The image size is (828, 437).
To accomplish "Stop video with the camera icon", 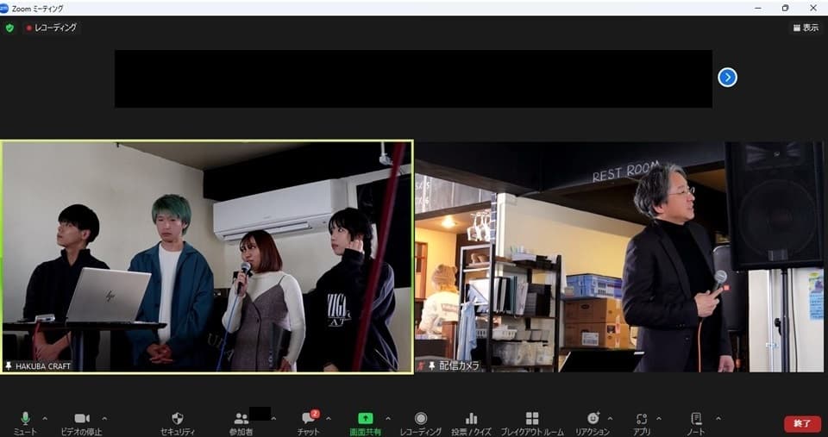I will point(81,423).
